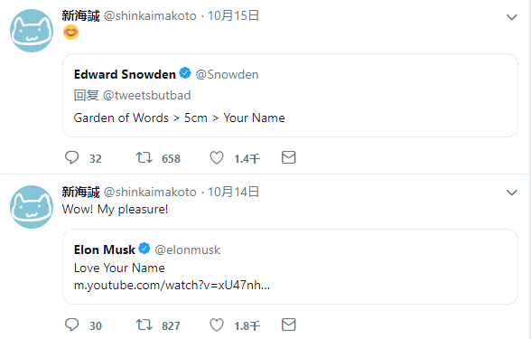Visit @tweetsbutbad mention in quoted tweet
Screen dimensions: 531x339
(x=146, y=95)
